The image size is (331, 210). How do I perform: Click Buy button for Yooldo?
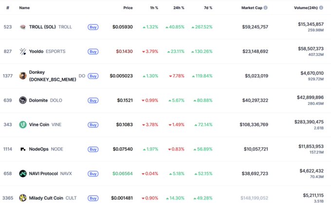pos(93,52)
